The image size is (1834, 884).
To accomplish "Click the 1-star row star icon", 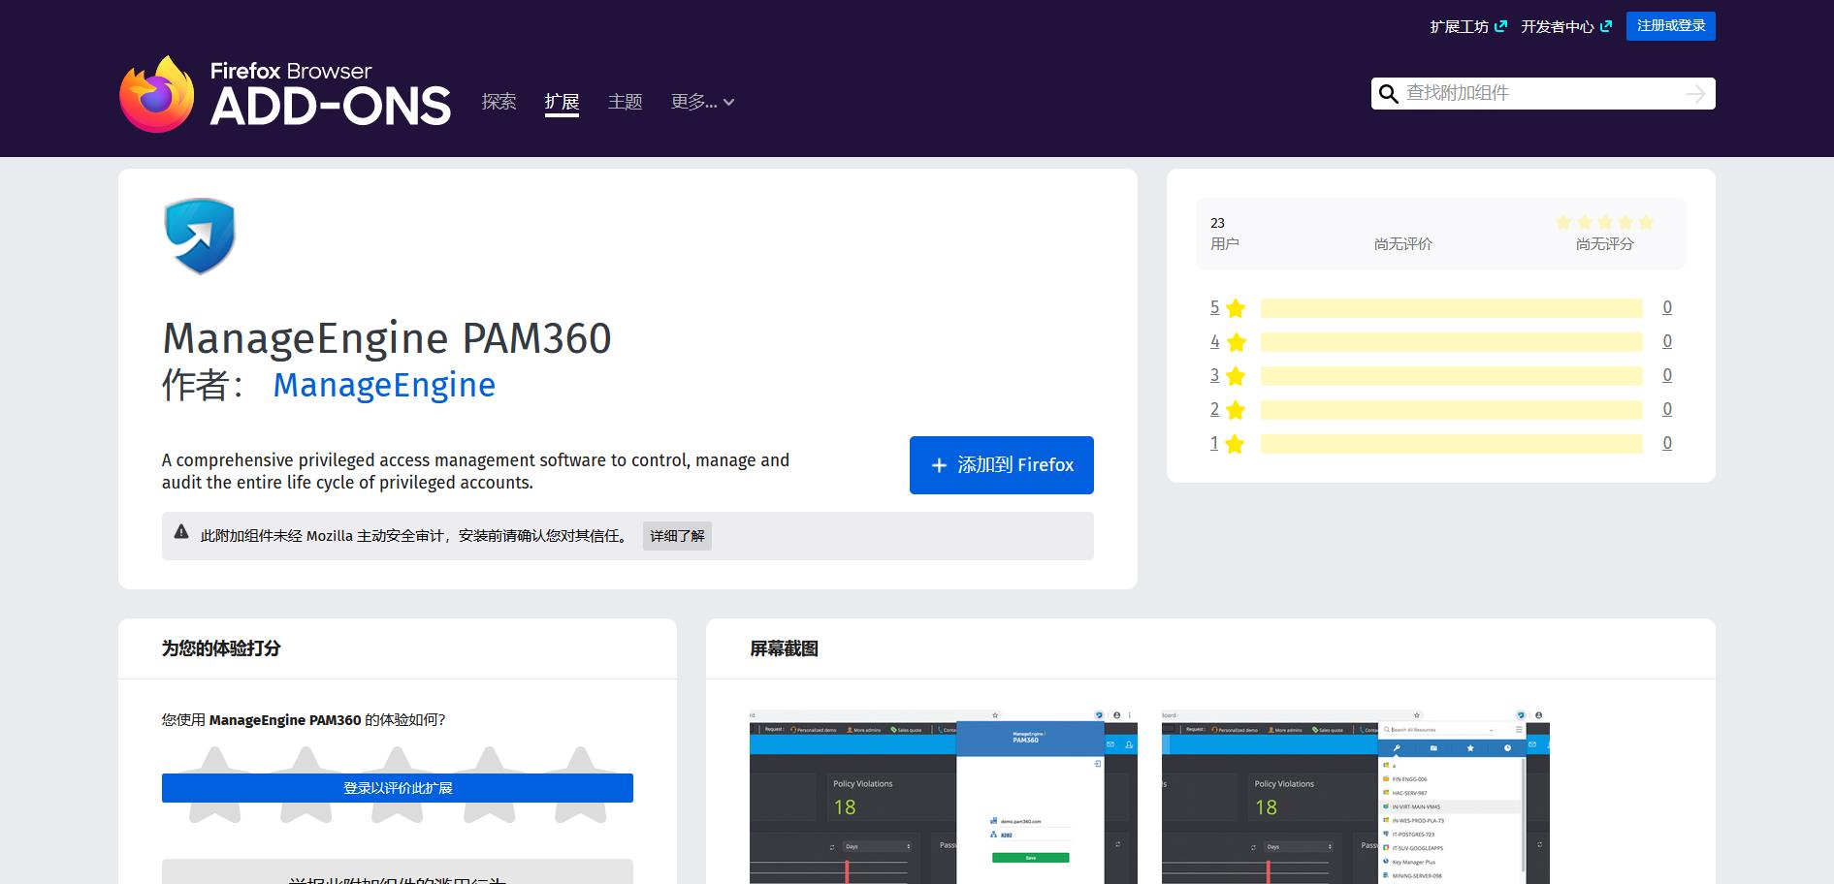I will click(1236, 444).
